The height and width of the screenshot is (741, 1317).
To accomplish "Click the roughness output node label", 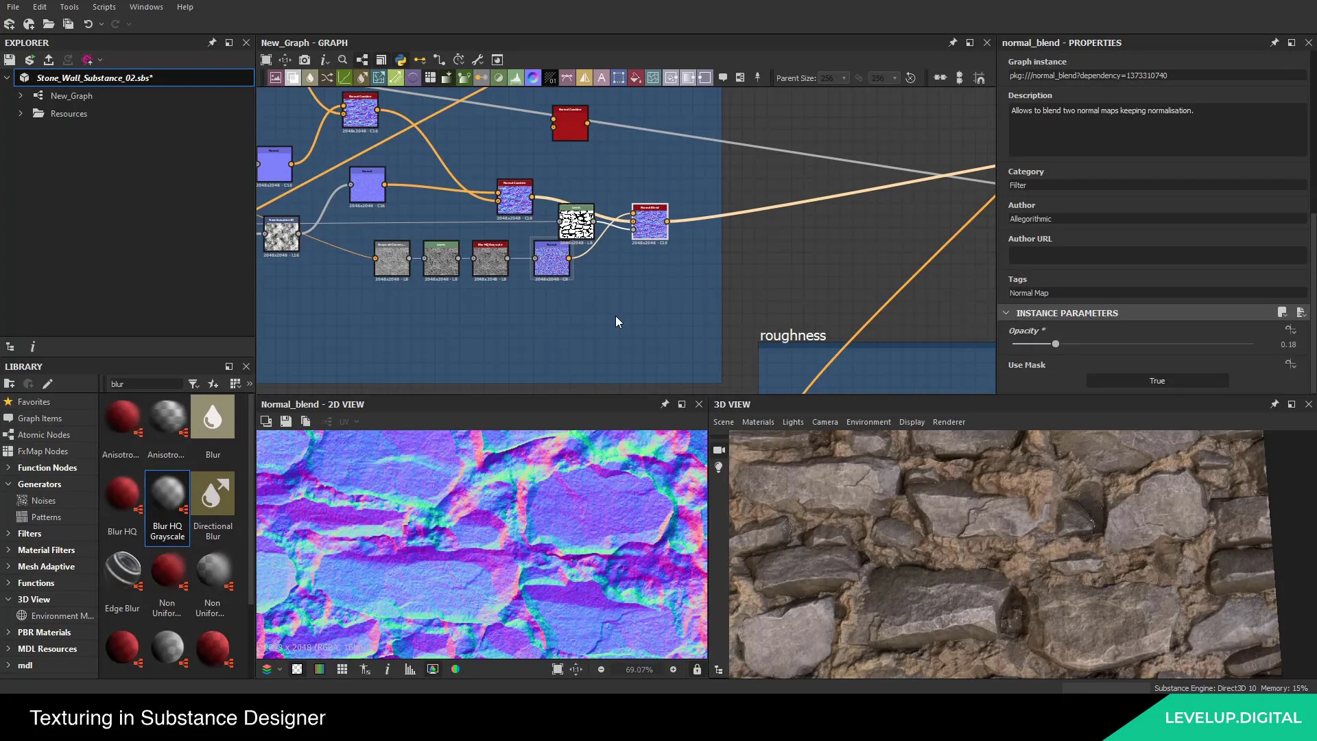I will (x=793, y=336).
